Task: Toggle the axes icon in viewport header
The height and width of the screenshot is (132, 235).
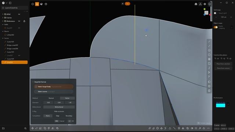Action: (200, 4)
